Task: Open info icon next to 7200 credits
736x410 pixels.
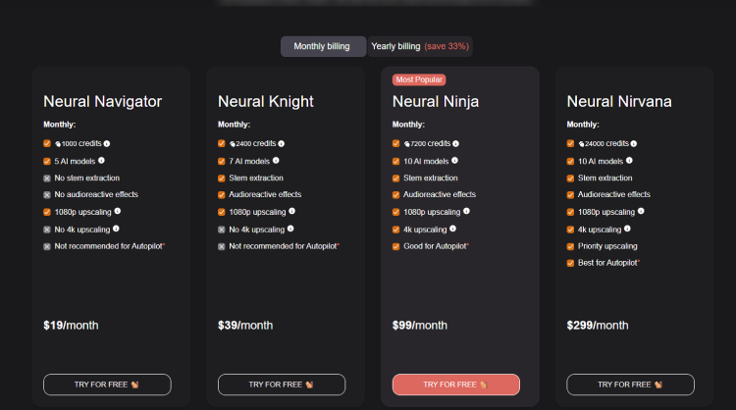Action: (x=455, y=143)
